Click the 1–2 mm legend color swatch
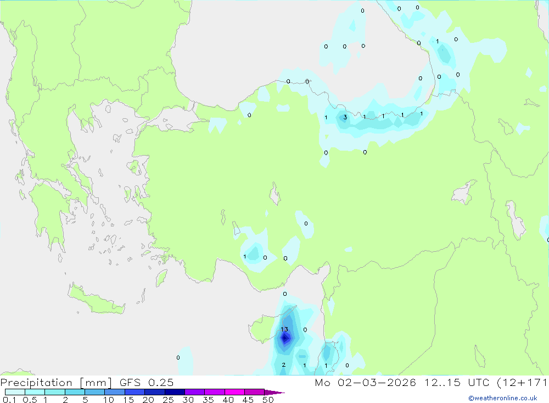Image resolution: width=549 pixels, height=403 pixels. coord(55,392)
